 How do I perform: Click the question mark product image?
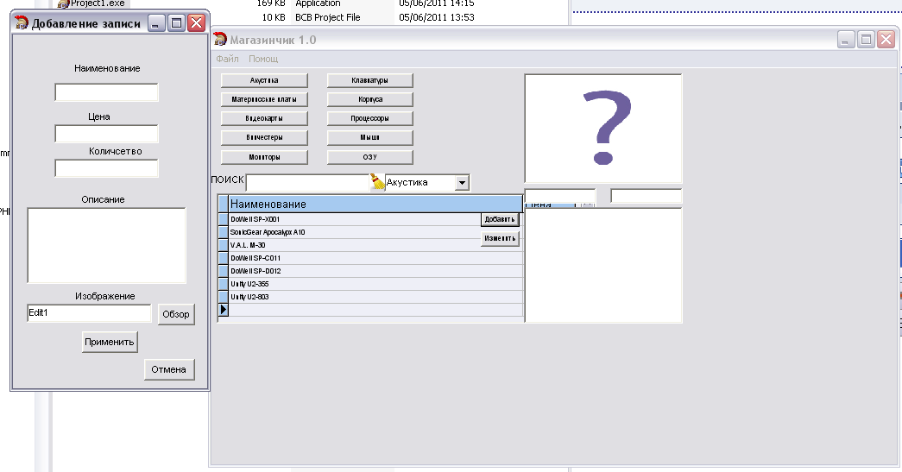[x=602, y=128]
